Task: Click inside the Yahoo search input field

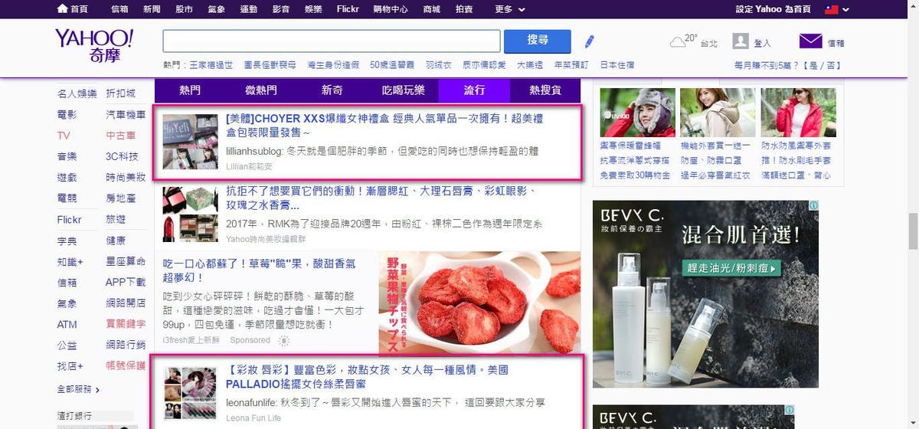Action: tap(332, 41)
